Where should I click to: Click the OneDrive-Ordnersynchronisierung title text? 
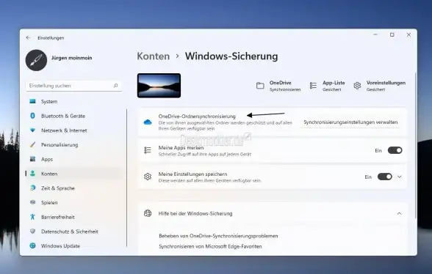click(x=197, y=116)
